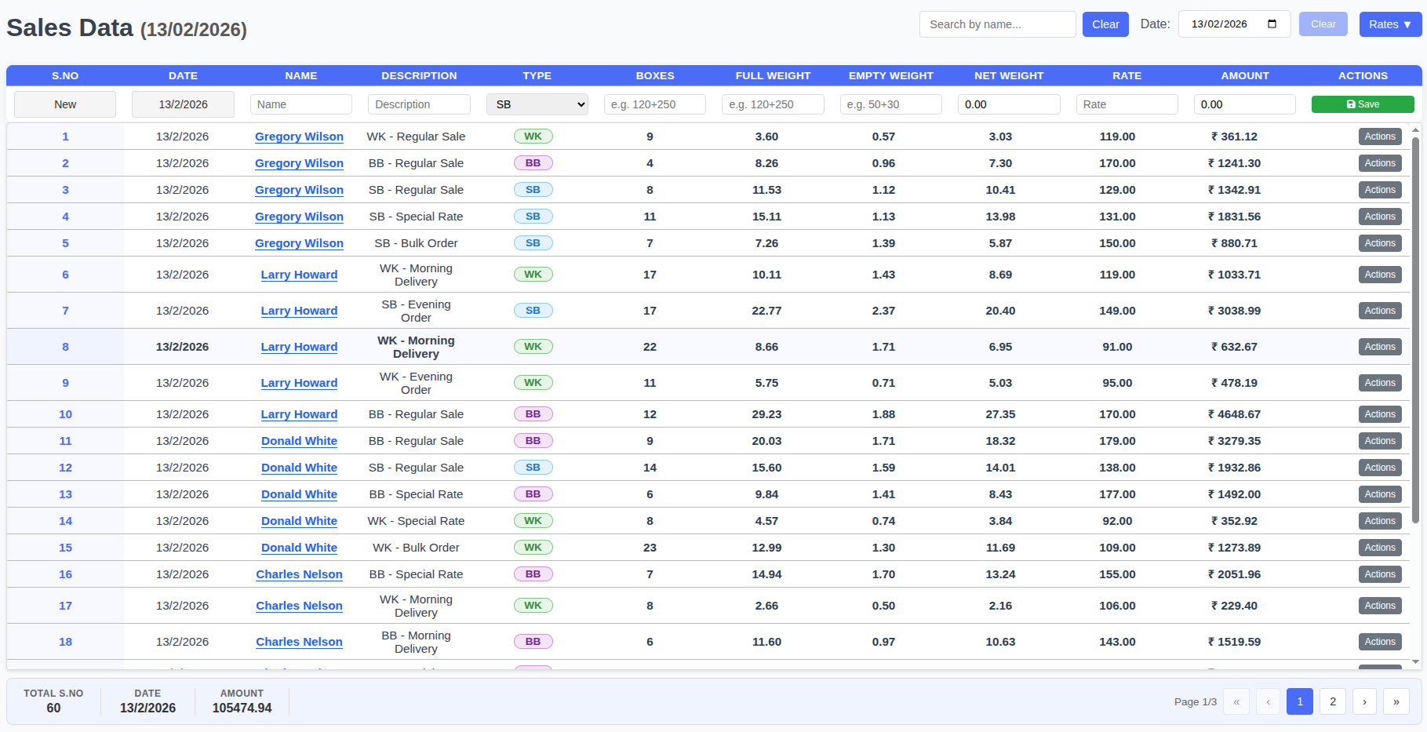The width and height of the screenshot is (1427, 732).
Task: Click the S.NO column header
Action: (x=65, y=76)
